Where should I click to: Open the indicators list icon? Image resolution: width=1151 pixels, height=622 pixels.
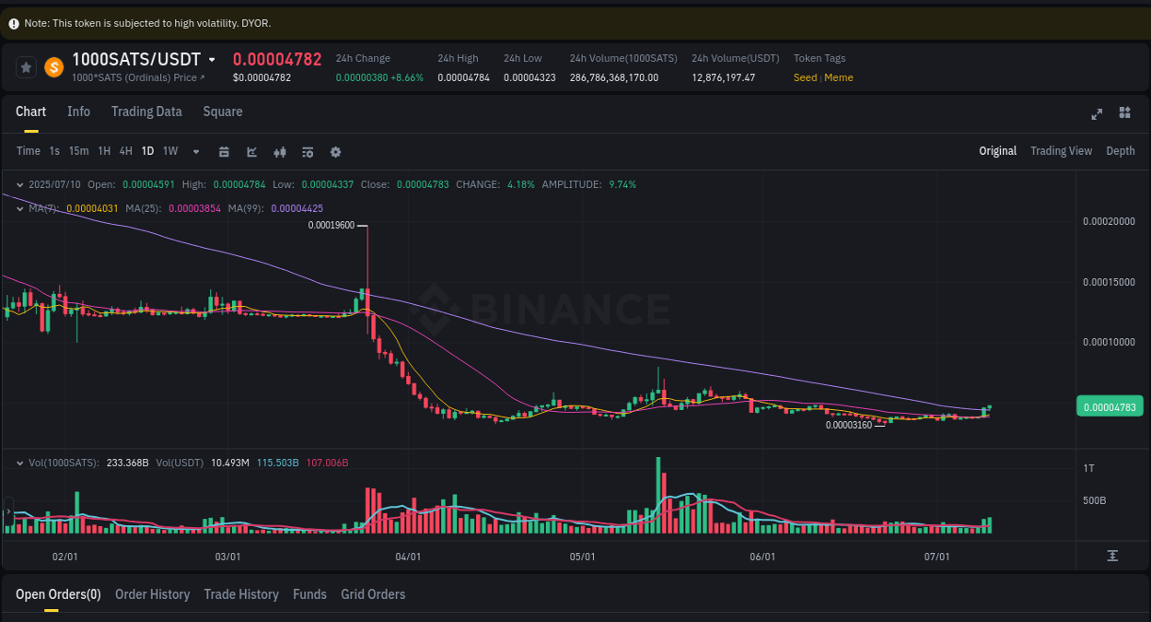308,151
